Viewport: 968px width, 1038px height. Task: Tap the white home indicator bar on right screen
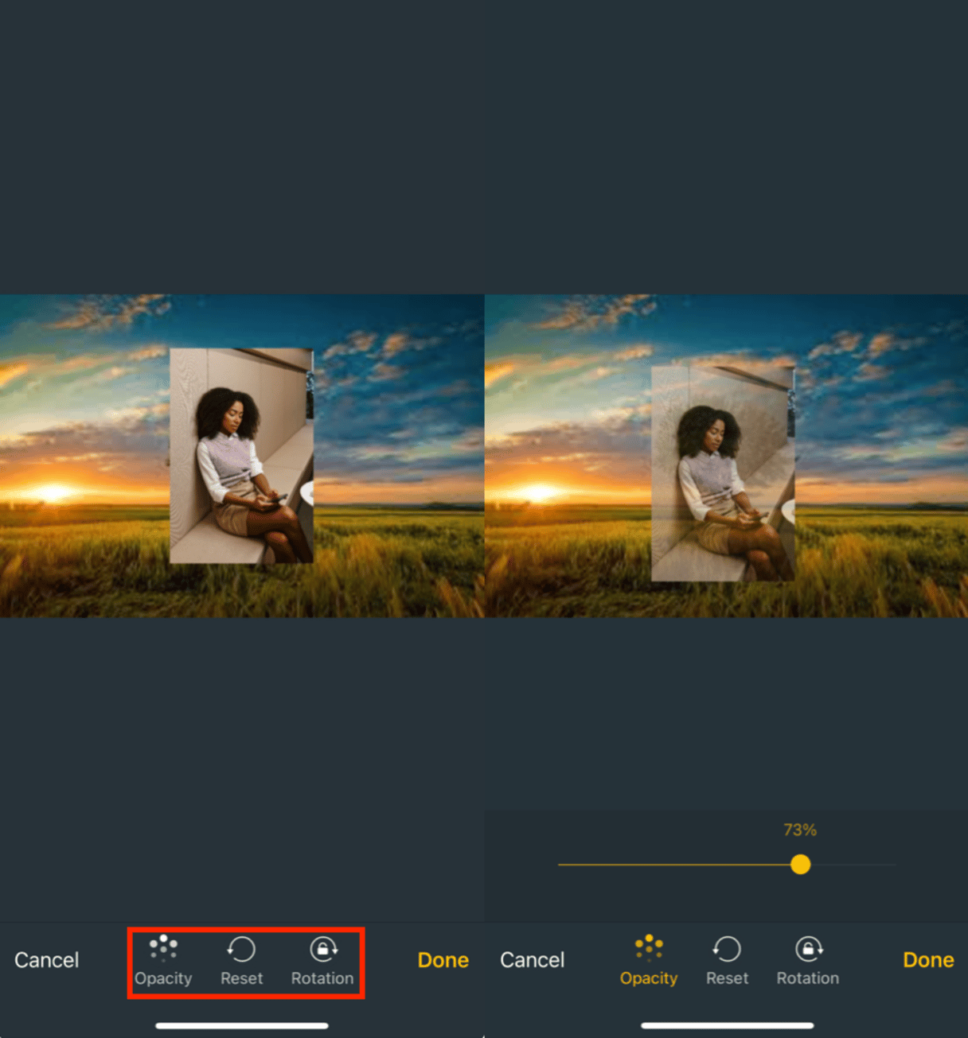[x=727, y=1025]
